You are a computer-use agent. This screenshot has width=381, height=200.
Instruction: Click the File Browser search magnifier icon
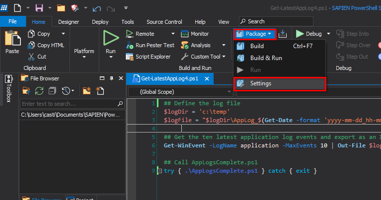tap(120, 104)
